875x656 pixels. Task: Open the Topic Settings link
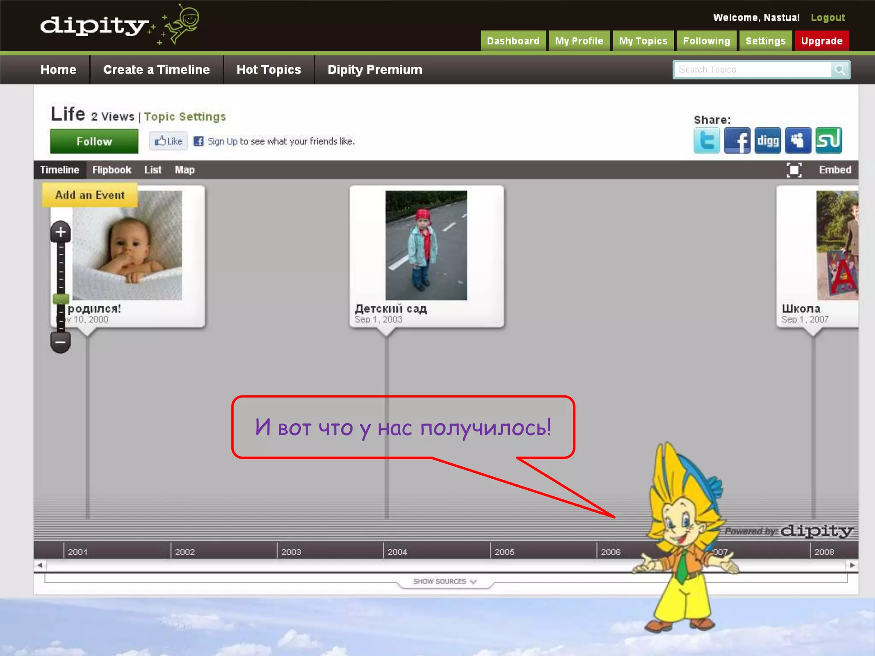(185, 117)
